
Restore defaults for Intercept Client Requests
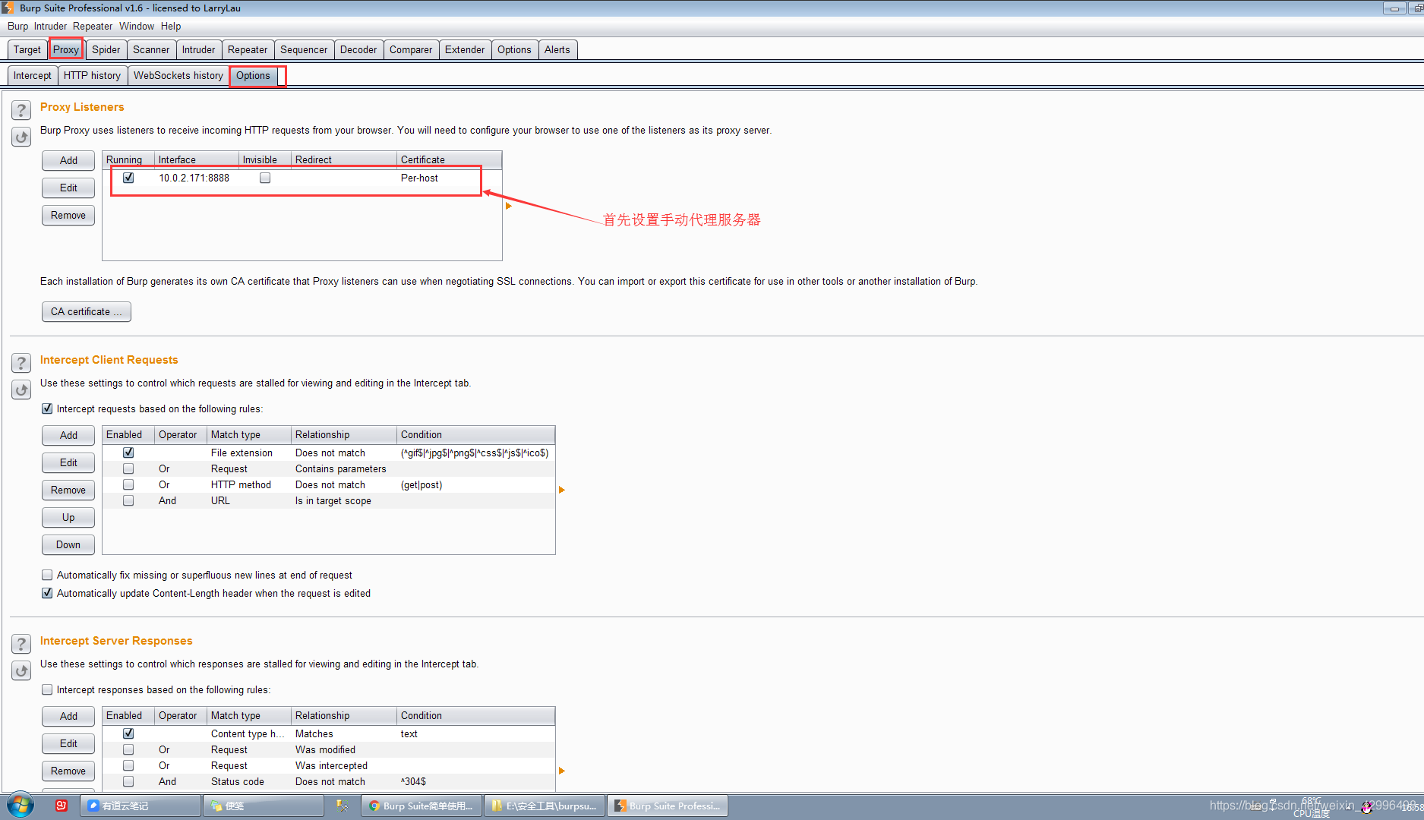tap(21, 390)
